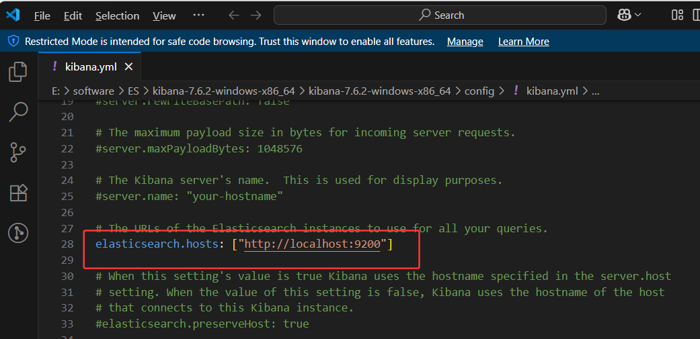Click the '#server.name: "your-hostname"' line

pyautogui.click(x=189, y=197)
